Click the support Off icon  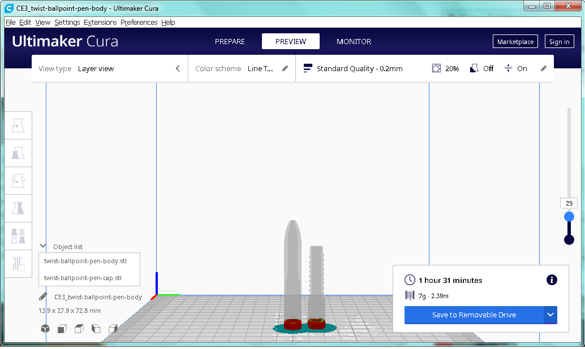pos(474,68)
